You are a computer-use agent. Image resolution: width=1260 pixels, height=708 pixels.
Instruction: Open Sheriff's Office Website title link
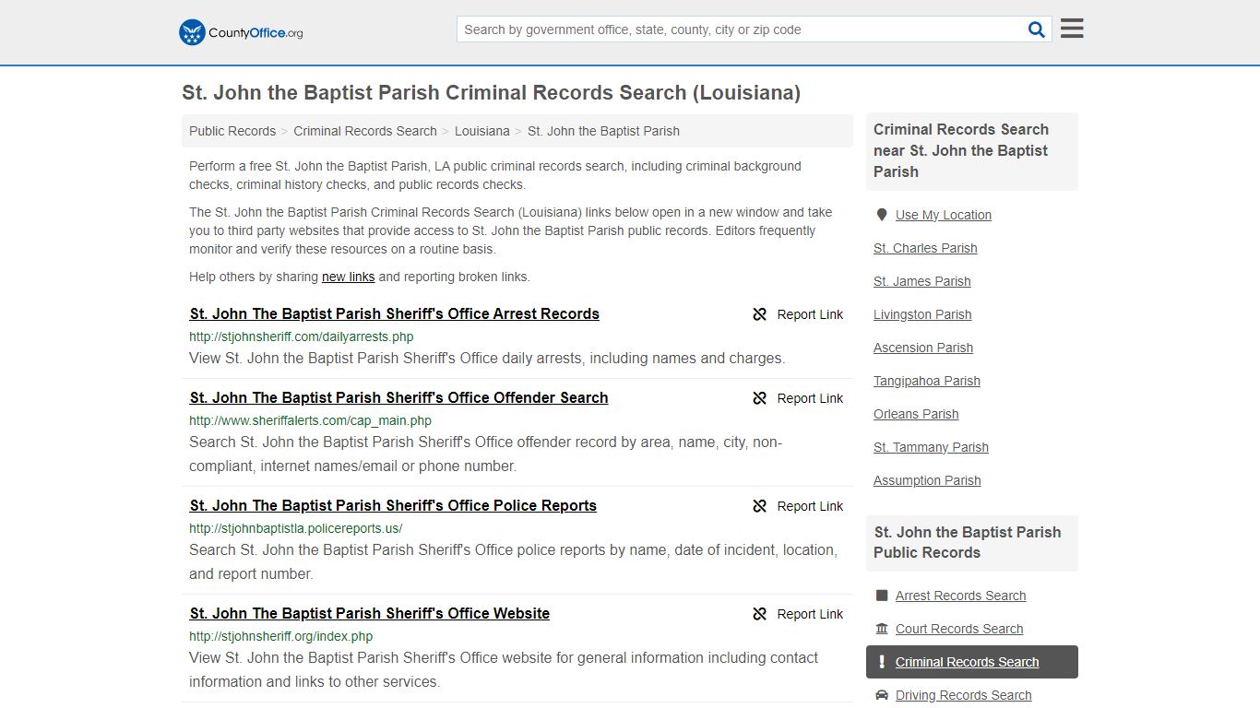[370, 613]
